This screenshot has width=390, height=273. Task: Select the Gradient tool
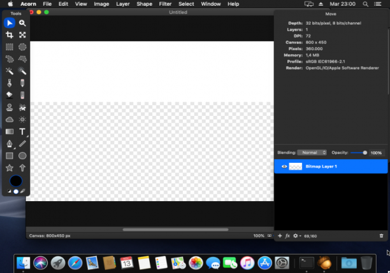[10, 131]
